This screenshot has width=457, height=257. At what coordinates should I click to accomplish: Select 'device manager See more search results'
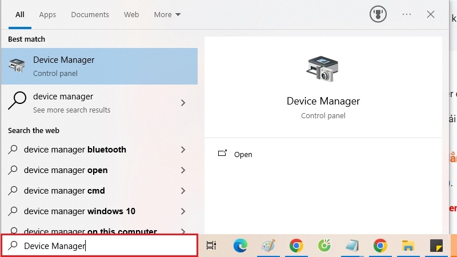tap(99, 103)
